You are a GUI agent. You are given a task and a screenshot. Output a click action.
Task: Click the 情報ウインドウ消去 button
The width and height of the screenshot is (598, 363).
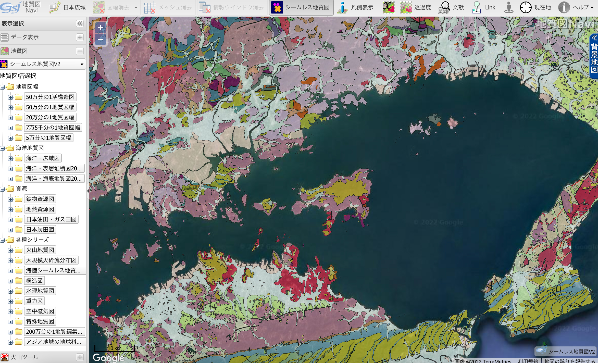click(231, 7)
